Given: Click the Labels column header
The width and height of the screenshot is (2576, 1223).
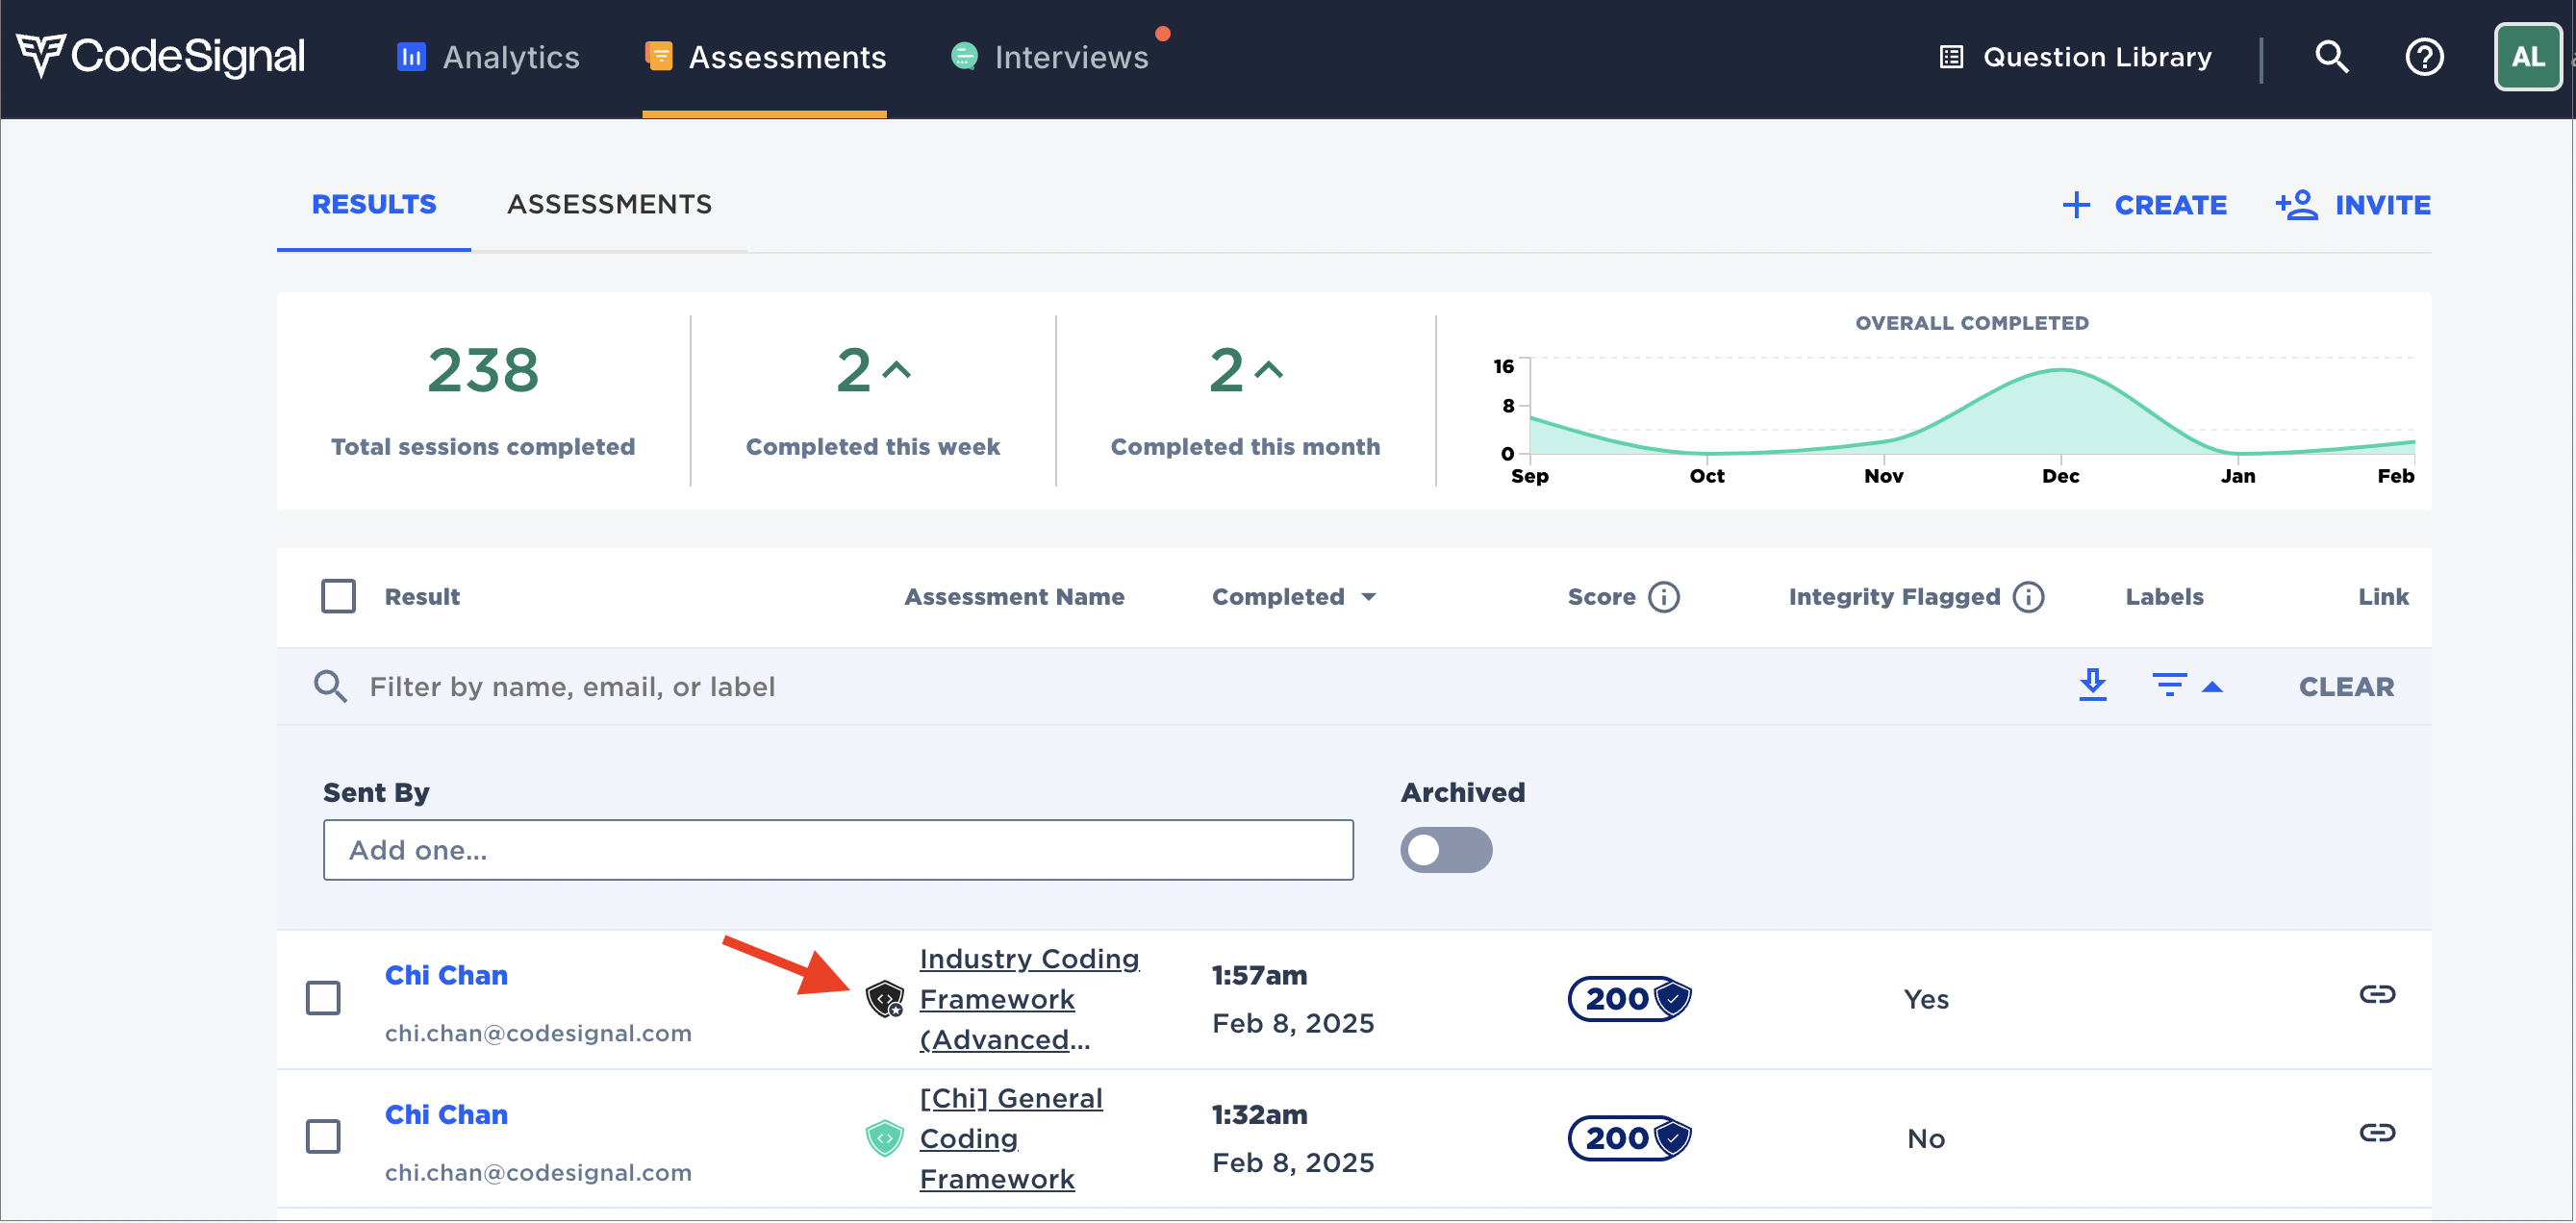Looking at the screenshot, I should pos(2165,596).
